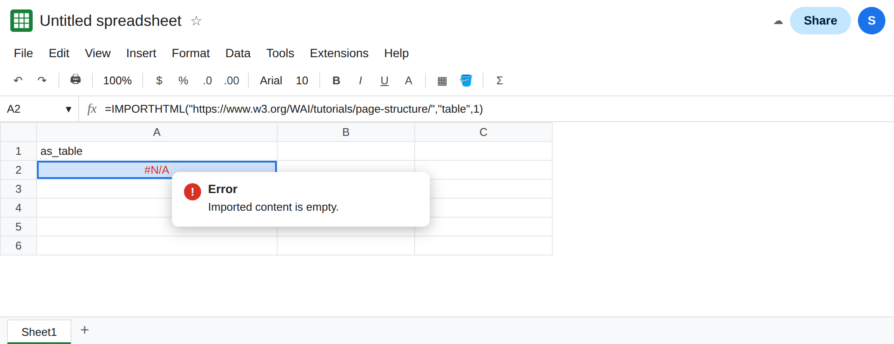Format as percent
894x344 pixels.
coord(183,80)
